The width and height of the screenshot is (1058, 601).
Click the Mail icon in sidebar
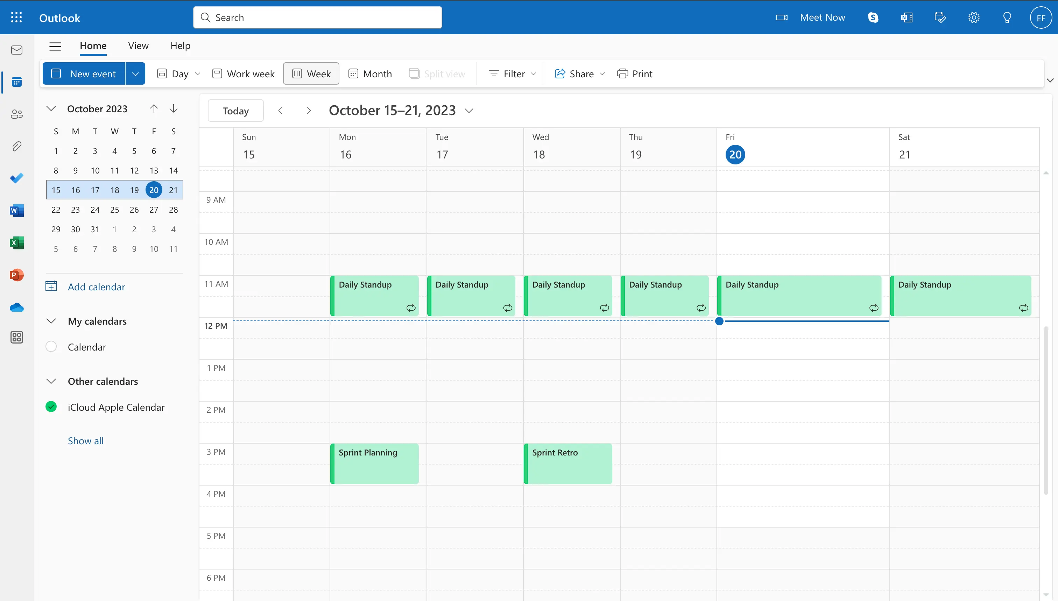coord(17,49)
